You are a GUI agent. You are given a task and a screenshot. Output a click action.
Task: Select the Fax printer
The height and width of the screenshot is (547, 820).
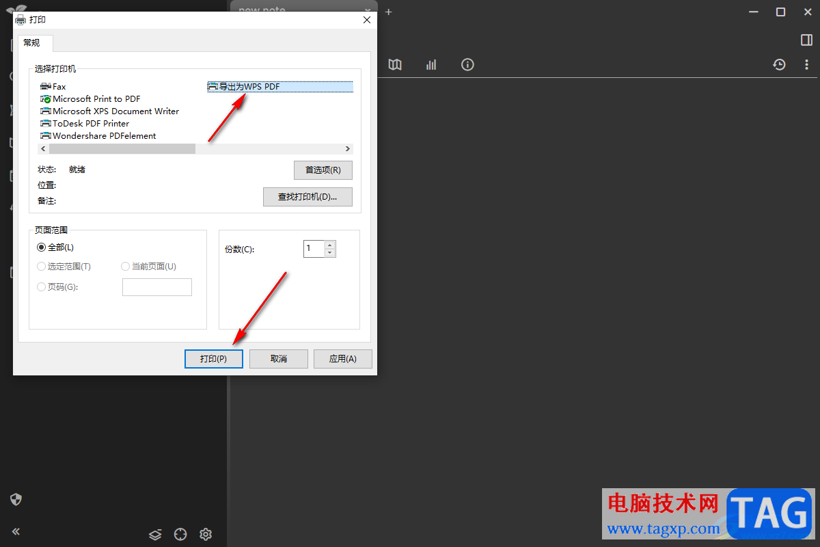(53, 87)
